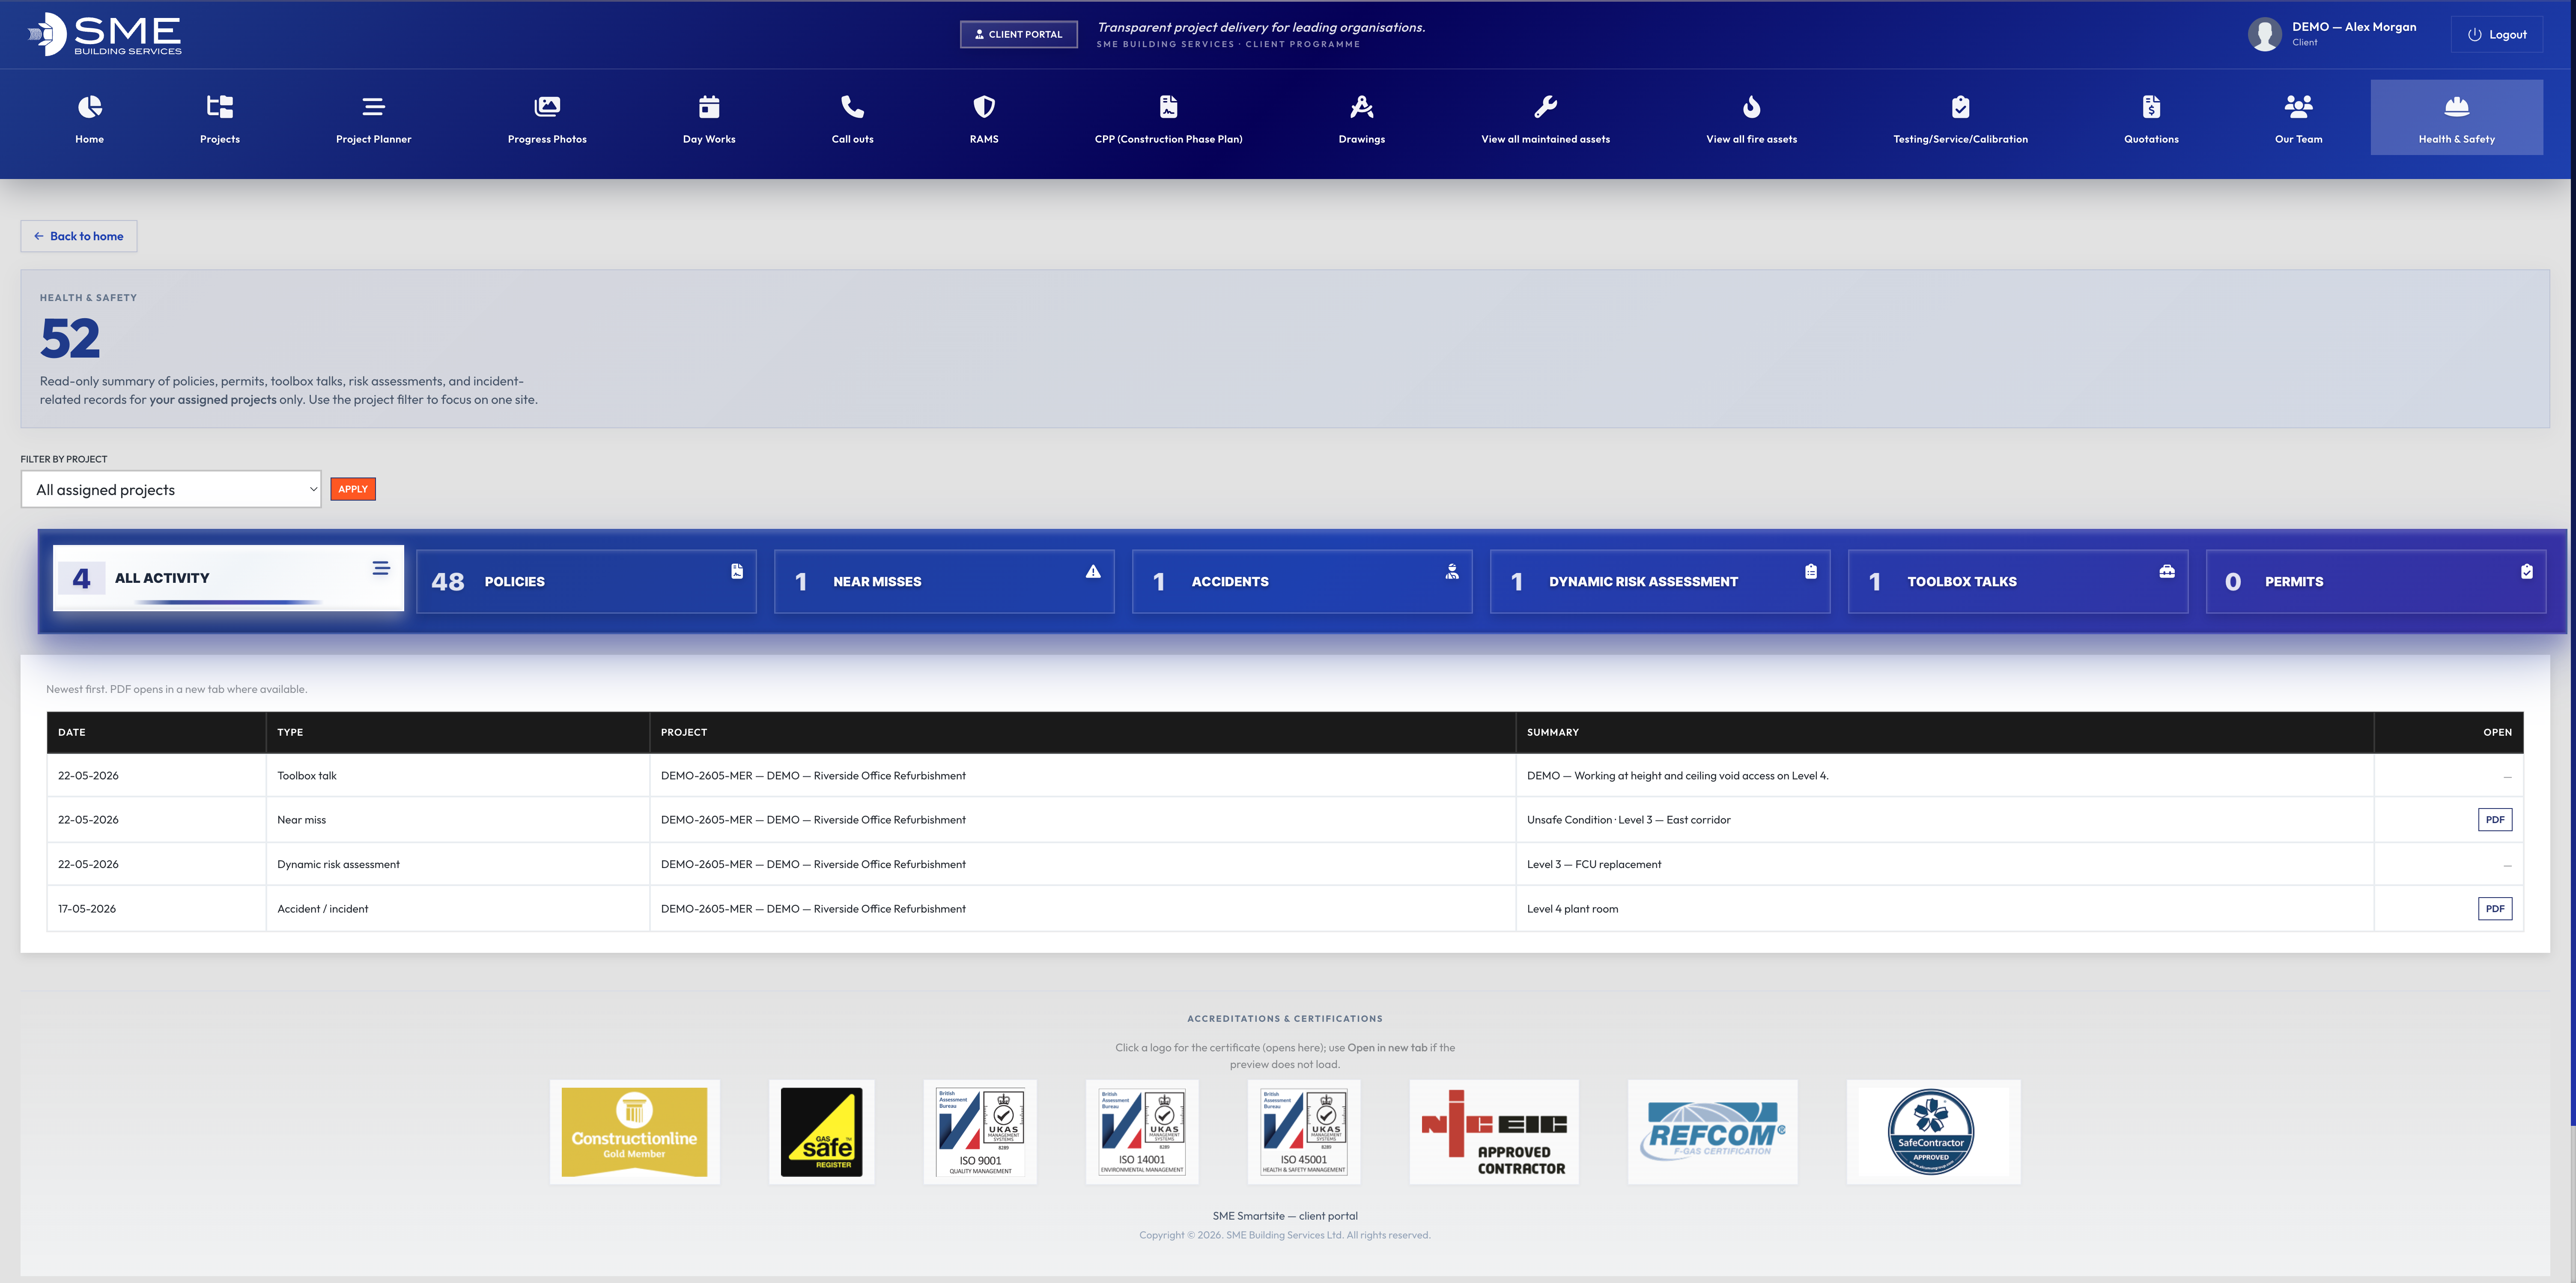Switch to the Permits tab

(2376, 581)
